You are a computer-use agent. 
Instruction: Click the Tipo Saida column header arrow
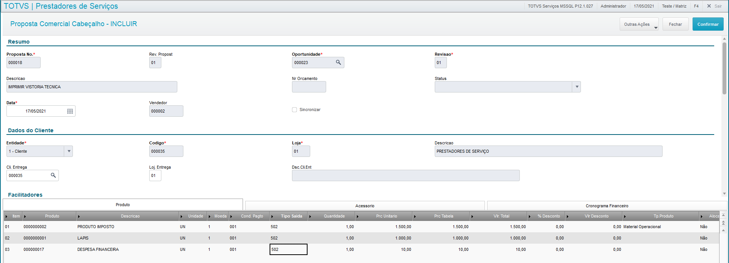coord(272,216)
